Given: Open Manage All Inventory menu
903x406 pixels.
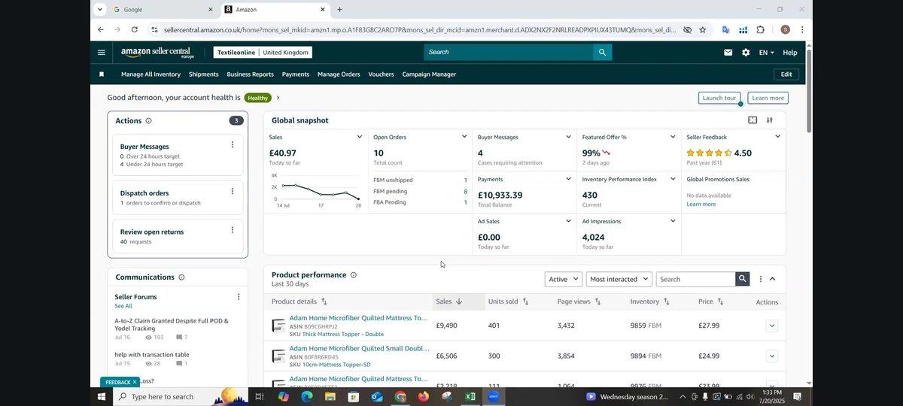Looking at the screenshot, I should (x=150, y=74).
